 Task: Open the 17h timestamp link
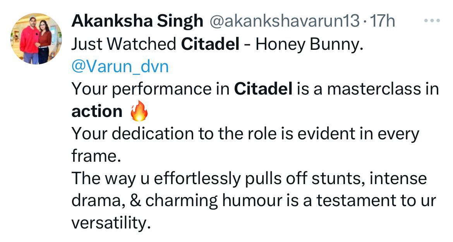(382, 21)
